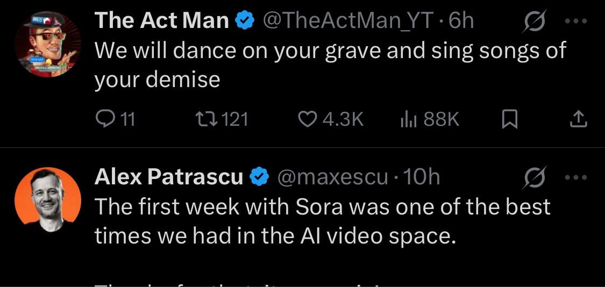Open Alex Patrascu's profile avatar
The height and width of the screenshot is (287, 605).
47,199
